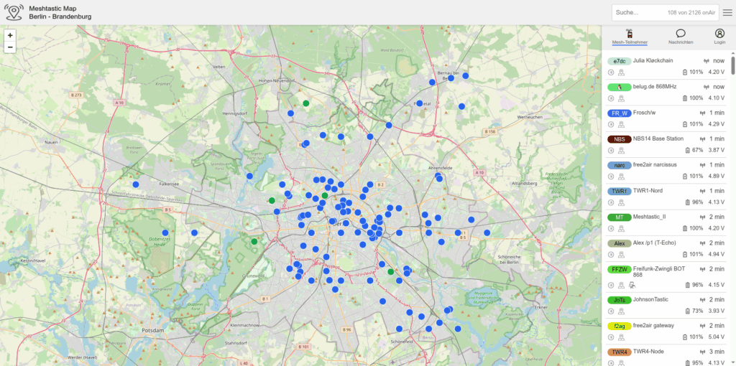Zoom out on the map
This screenshot has width=736, height=366.
tap(10, 47)
